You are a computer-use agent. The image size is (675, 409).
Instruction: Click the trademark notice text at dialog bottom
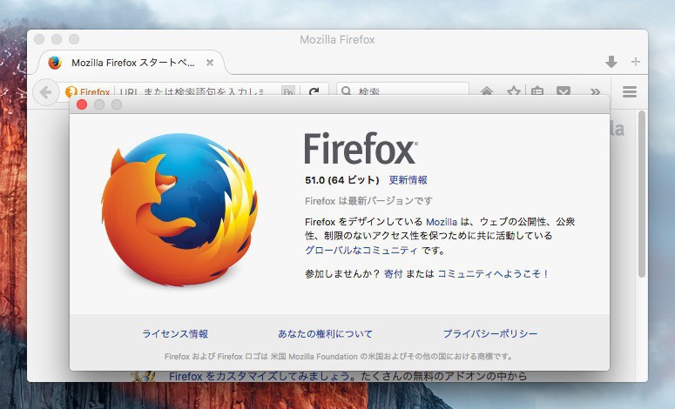[339, 357]
